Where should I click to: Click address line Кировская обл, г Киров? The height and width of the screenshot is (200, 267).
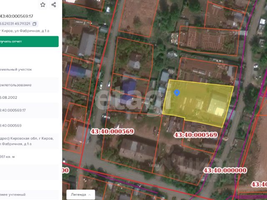point(27,138)
